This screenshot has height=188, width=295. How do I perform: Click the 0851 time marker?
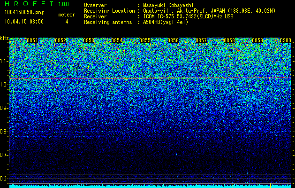click(x=32, y=40)
